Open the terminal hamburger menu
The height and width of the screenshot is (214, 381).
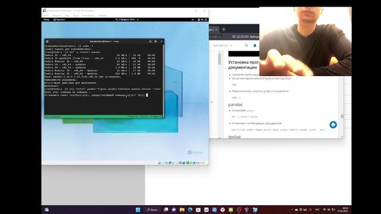tap(156, 42)
